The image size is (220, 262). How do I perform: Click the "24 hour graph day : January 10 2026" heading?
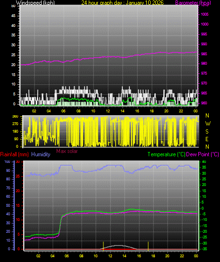(x=122, y=3)
